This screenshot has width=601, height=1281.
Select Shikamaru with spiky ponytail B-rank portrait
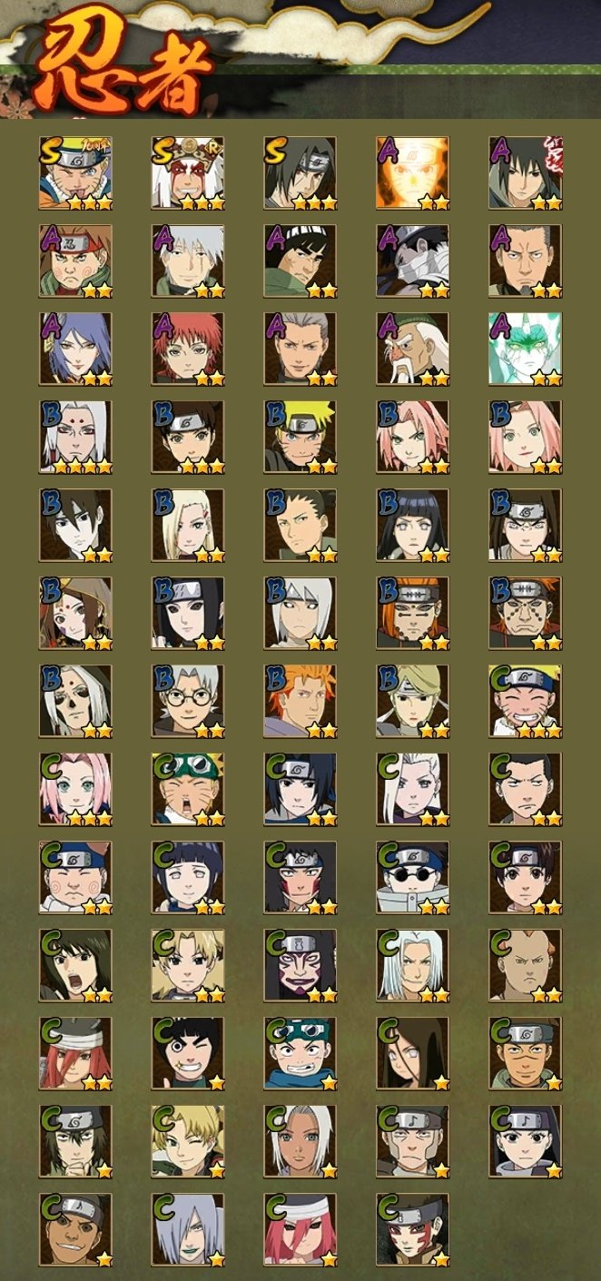click(300, 525)
